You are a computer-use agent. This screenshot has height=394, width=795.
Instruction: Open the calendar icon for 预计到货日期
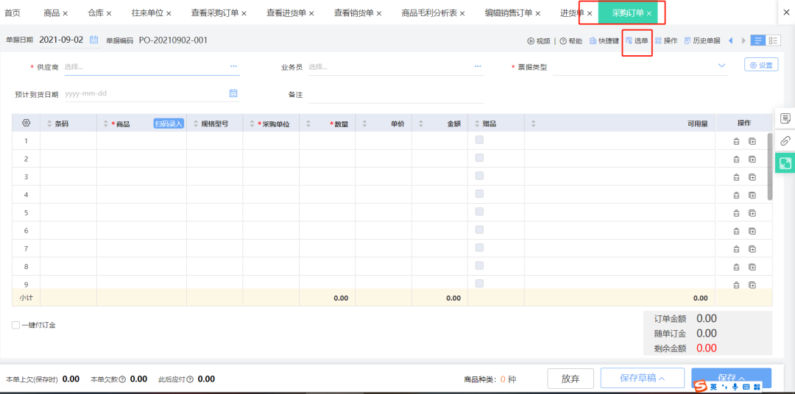(233, 93)
